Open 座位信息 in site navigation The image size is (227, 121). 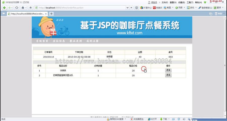pyautogui.click(x=59, y=41)
